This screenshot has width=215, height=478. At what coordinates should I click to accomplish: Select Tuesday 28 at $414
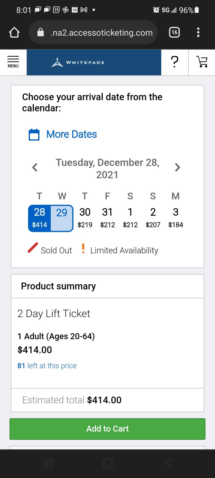coord(39,218)
